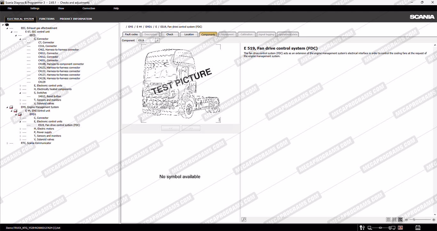This screenshot has width=437, height=231.
Task: Click the previous picture button
Action: (x=171, y=128)
